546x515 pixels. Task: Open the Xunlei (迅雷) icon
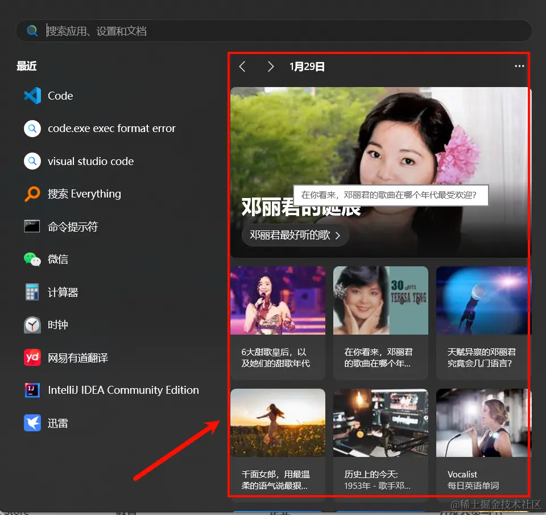32,423
